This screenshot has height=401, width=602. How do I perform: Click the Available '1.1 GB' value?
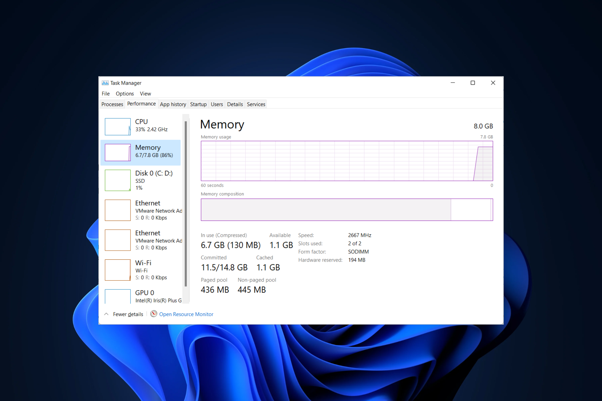pyautogui.click(x=281, y=245)
